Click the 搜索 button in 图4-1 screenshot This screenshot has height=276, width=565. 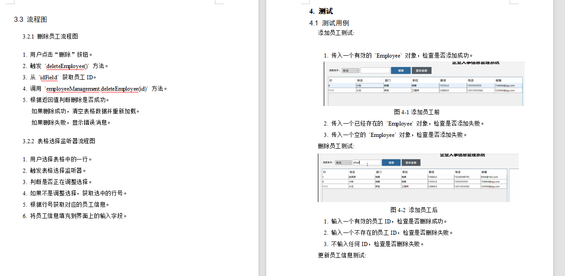[401, 71]
